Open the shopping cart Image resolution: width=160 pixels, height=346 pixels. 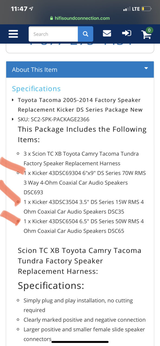(x=146, y=34)
